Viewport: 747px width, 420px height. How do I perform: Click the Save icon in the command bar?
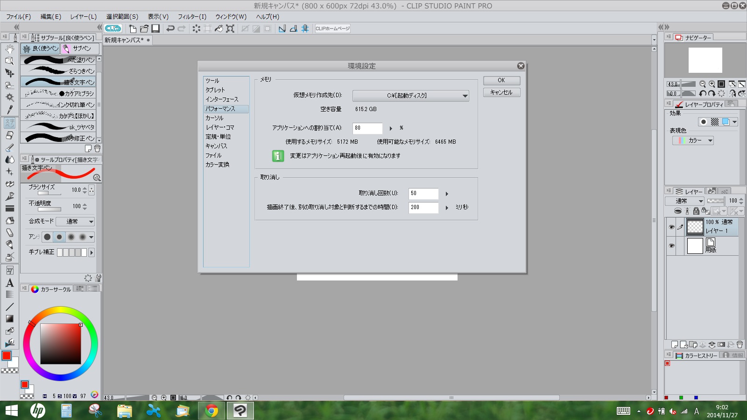(x=155, y=28)
